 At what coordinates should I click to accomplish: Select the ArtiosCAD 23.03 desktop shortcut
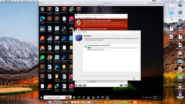[x=42, y=40]
